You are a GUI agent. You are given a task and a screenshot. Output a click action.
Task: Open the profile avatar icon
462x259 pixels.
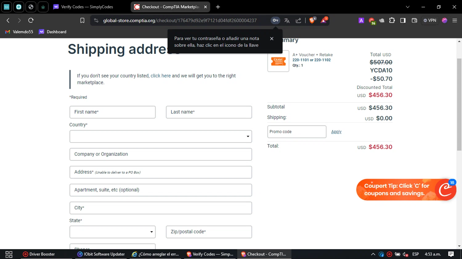[444, 20]
